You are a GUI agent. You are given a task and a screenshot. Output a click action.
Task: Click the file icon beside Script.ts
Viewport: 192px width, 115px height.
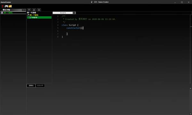(x=30, y=18)
